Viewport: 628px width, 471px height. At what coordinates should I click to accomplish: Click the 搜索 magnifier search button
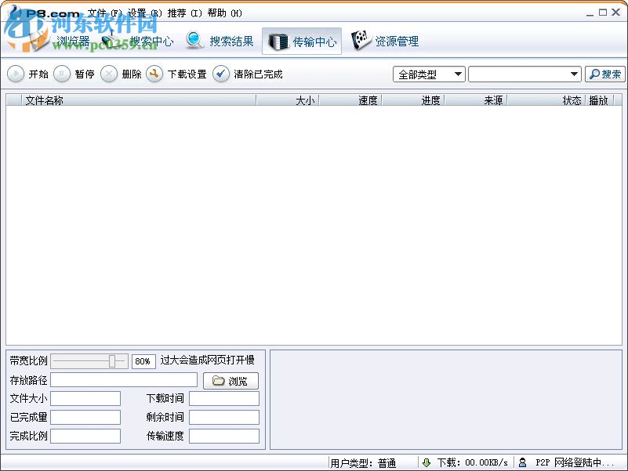[x=604, y=74]
